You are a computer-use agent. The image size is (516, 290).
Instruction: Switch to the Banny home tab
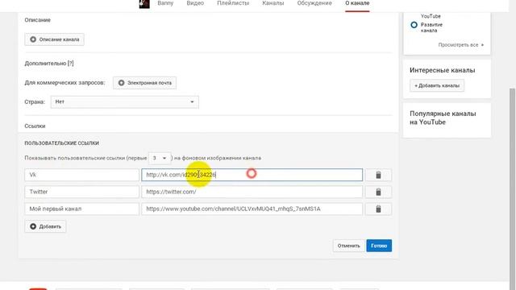coord(165,3)
